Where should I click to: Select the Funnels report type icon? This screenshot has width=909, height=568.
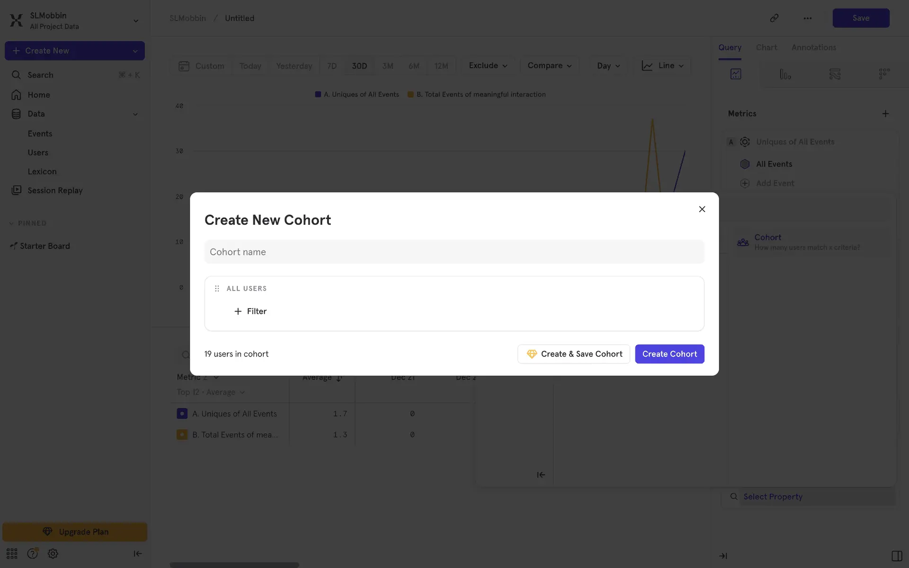(785, 74)
